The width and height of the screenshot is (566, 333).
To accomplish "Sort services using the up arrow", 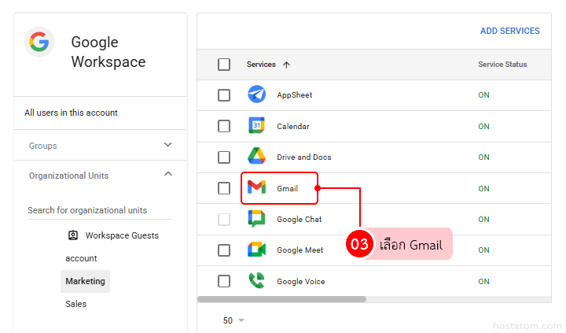I will pos(287,65).
